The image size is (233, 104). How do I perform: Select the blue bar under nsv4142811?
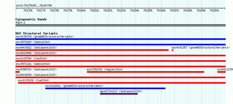pos(105,88)
